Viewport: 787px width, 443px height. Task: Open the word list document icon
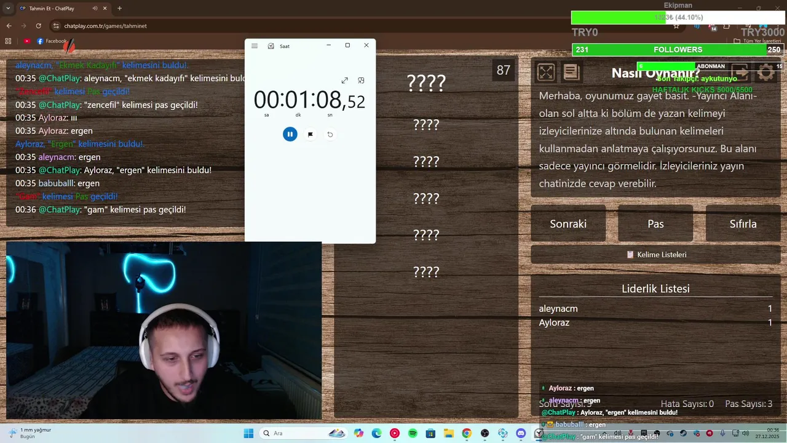click(571, 73)
